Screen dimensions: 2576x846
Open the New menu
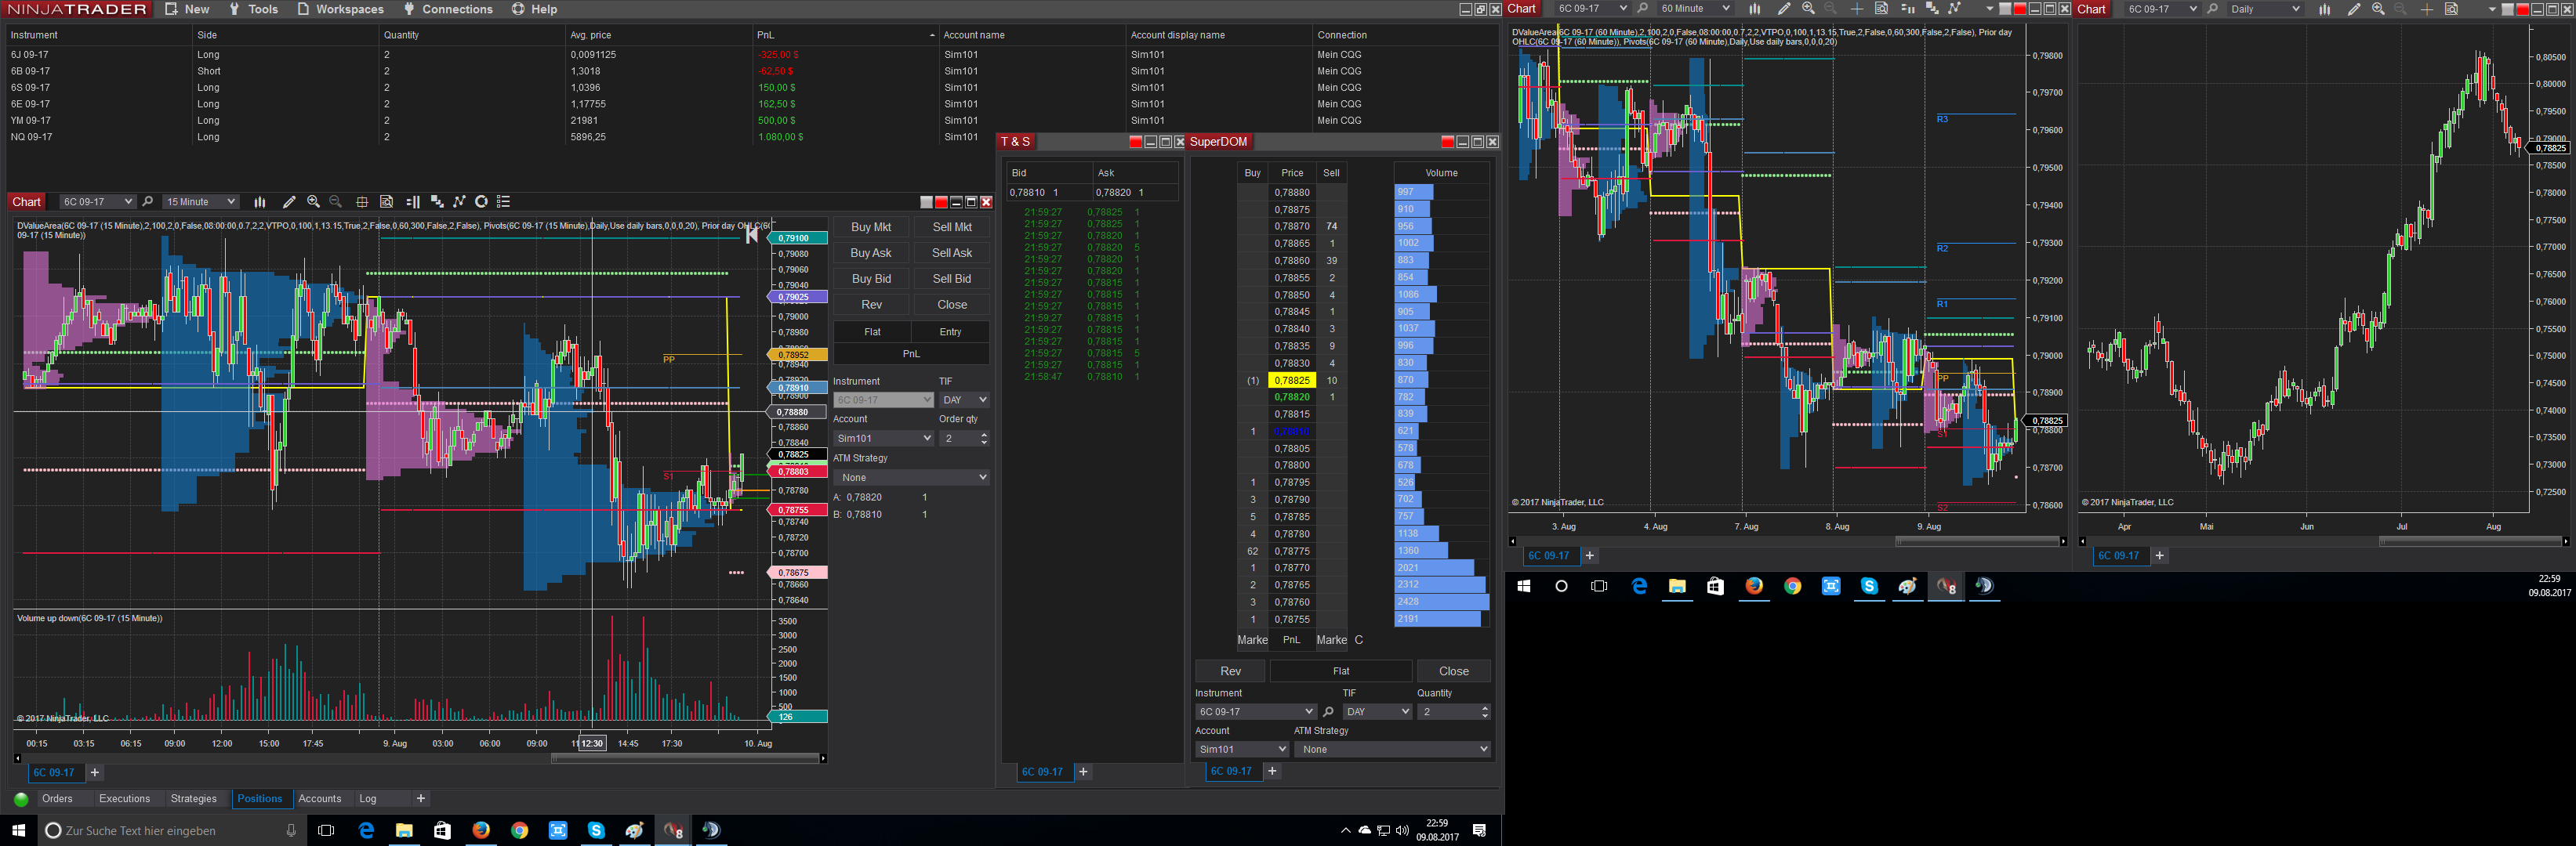(x=187, y=9)
